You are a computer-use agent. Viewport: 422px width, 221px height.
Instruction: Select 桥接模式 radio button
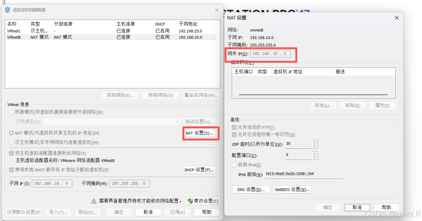pos(12,112)
